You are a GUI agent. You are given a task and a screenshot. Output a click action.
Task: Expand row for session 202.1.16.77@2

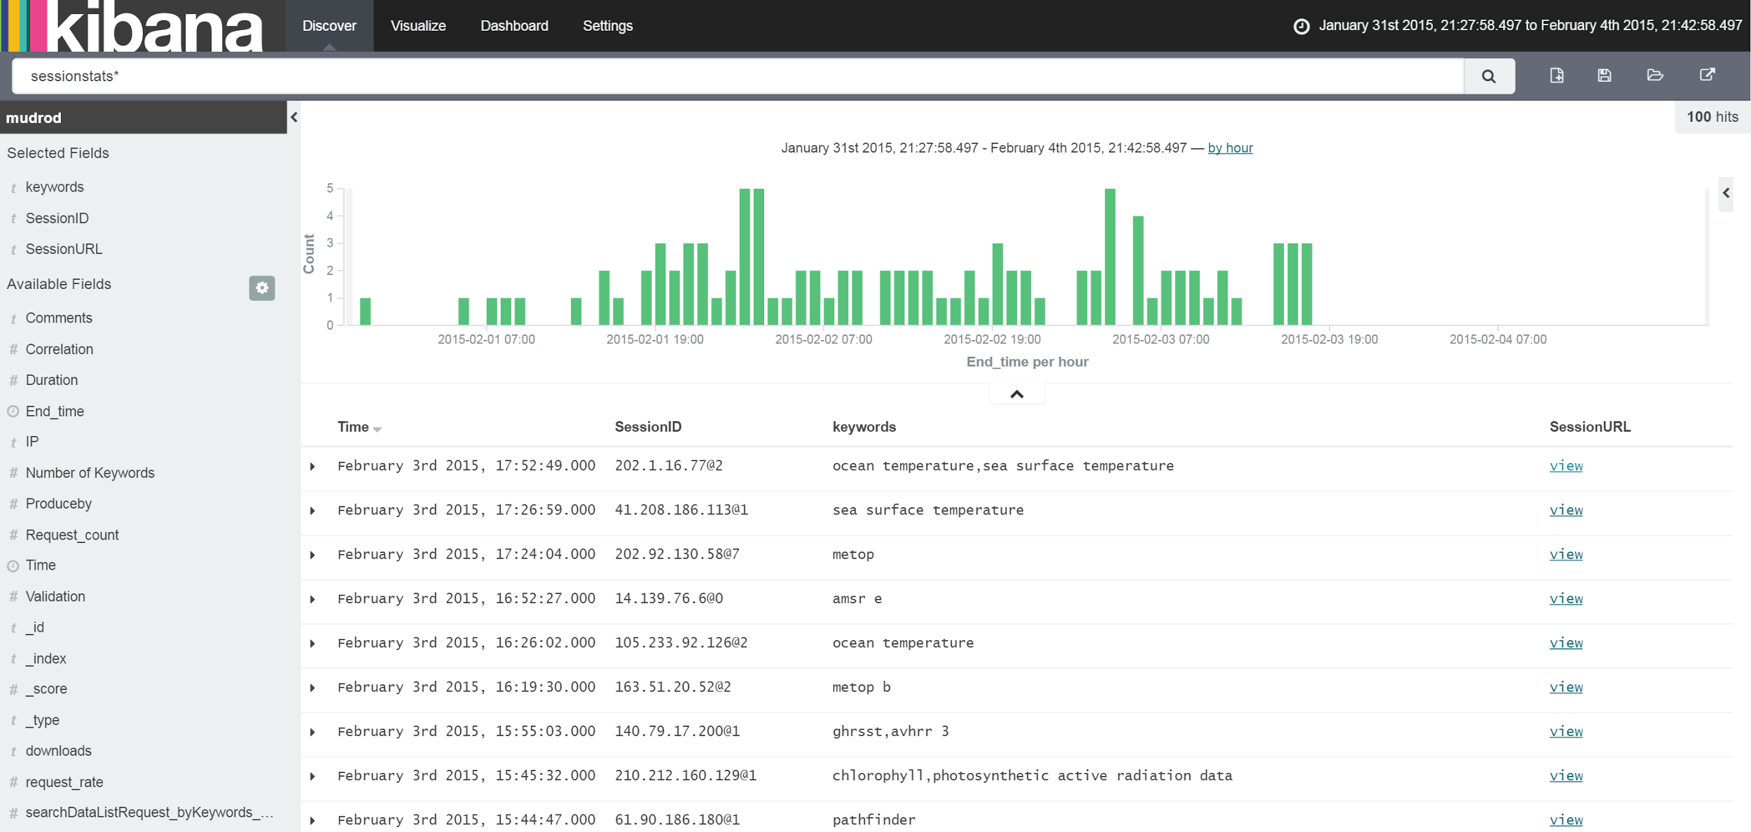(x=313, y=466)
